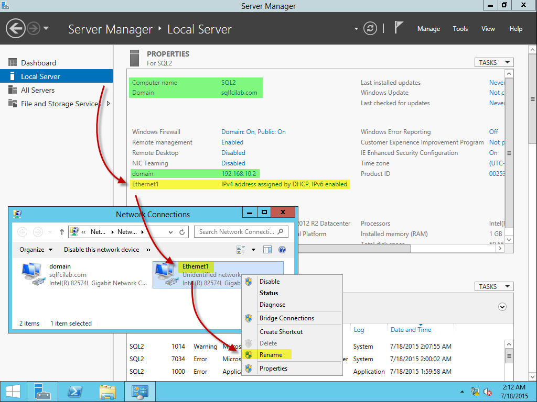
Task: Toggle the preview pane icon
Action: pos(267,250)
